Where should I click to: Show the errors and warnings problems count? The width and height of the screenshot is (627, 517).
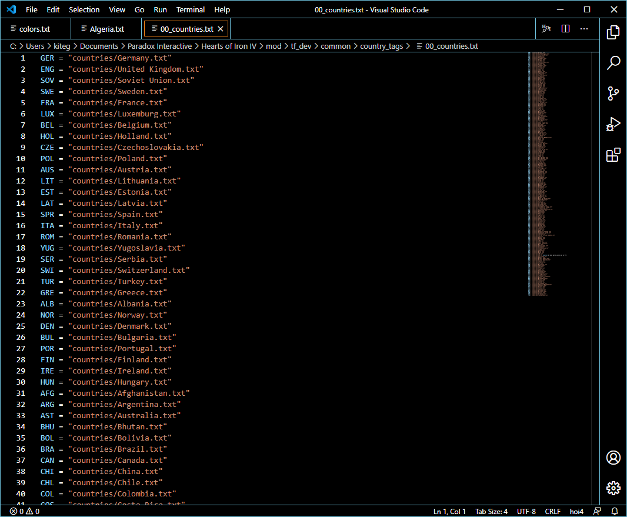pyautogui.click(x=24, y=511)
